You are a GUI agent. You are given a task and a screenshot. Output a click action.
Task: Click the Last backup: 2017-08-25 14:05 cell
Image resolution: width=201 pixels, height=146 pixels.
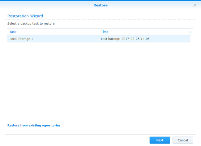(144, 39)
